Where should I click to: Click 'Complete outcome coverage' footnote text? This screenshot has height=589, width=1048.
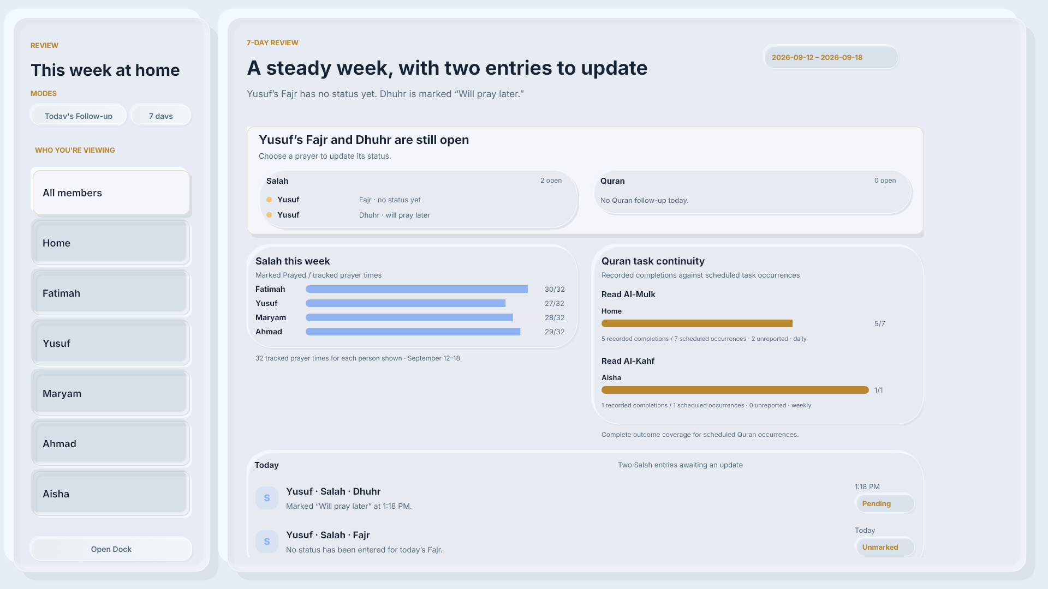[x=700, y=435]
